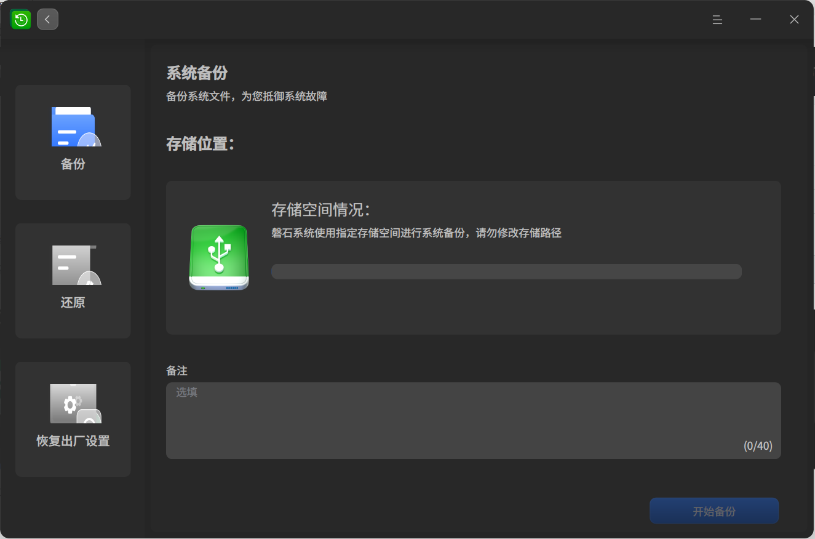
Task: Open the hamburger menu in title bar
Action: (x=717, y=20)
